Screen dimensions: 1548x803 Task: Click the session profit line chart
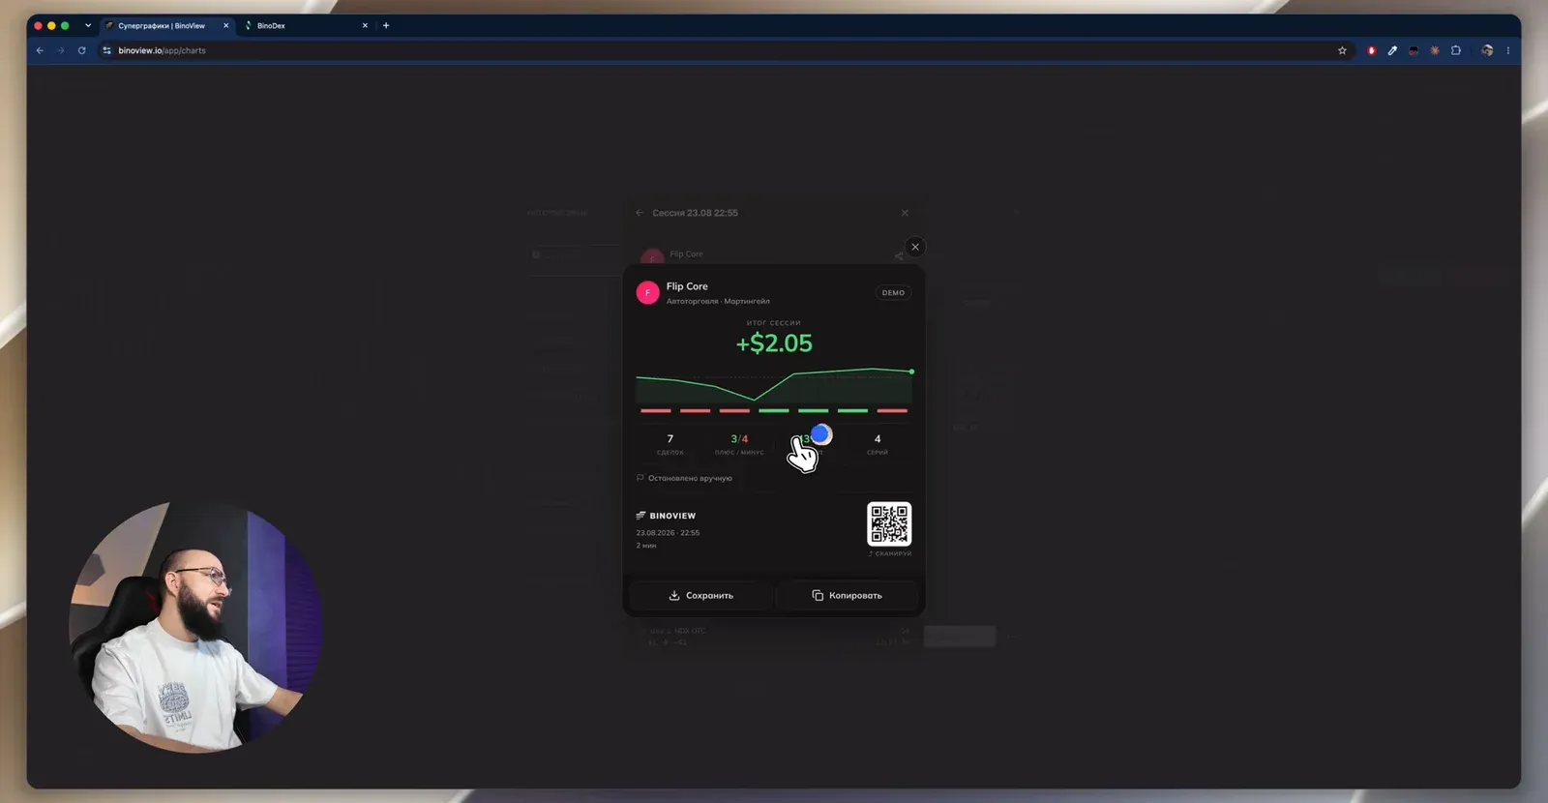[x=774, y=385]
